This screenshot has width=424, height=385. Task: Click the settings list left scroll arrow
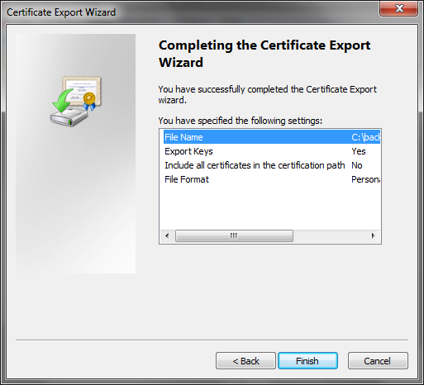coord(167,235)
